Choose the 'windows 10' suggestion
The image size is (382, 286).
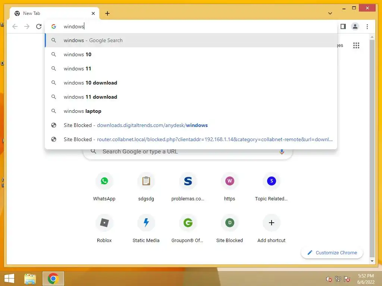(x=191, y=54)
